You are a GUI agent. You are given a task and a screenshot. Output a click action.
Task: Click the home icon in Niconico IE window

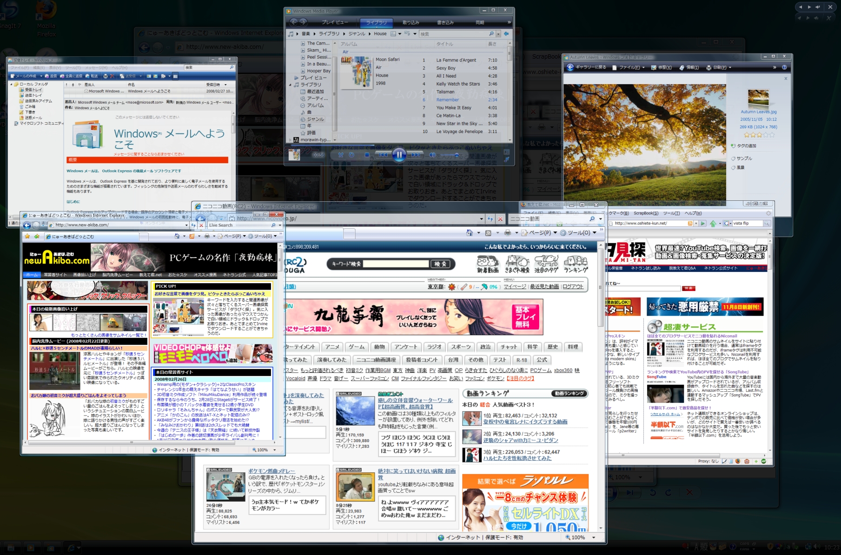(x=470, y=232)
